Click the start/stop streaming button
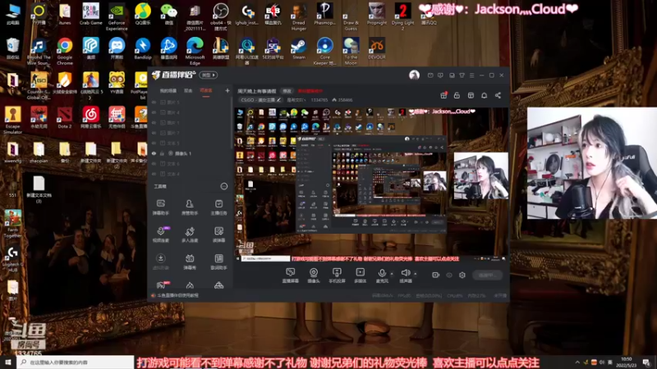Screen dimensions: 657x369 [487, 275]
